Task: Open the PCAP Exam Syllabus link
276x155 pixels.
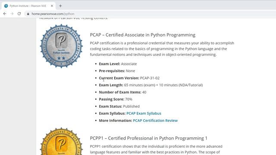Action: (x=144, y=113)
